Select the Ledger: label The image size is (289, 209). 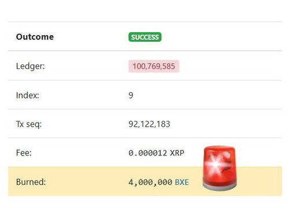click(x=31, y=66)
